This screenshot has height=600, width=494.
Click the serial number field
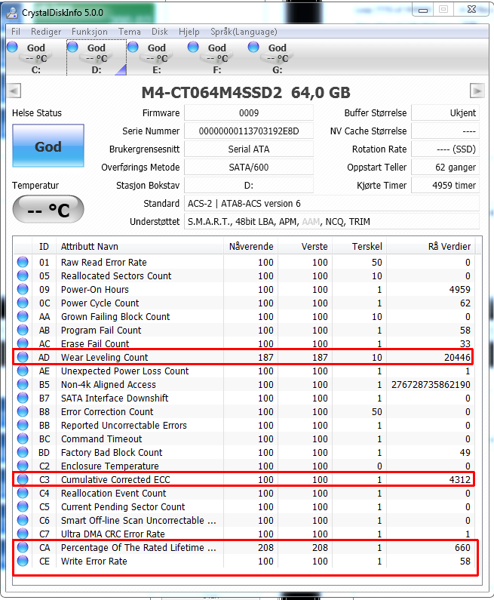(249, 131)
